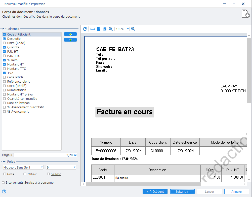Open Microsoft Sans Serif font dropdown
This screenshot has height=197, width=252.
pos(42,167)
